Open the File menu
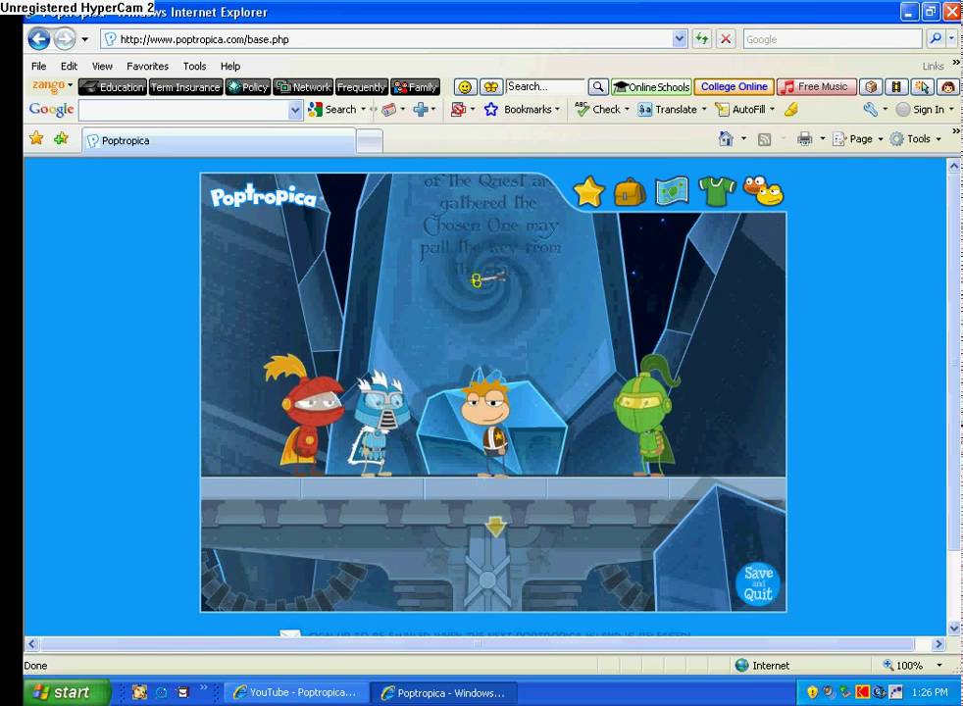This screenshot has width=963, height=706. pyautogui.click(x=38, y=66)
